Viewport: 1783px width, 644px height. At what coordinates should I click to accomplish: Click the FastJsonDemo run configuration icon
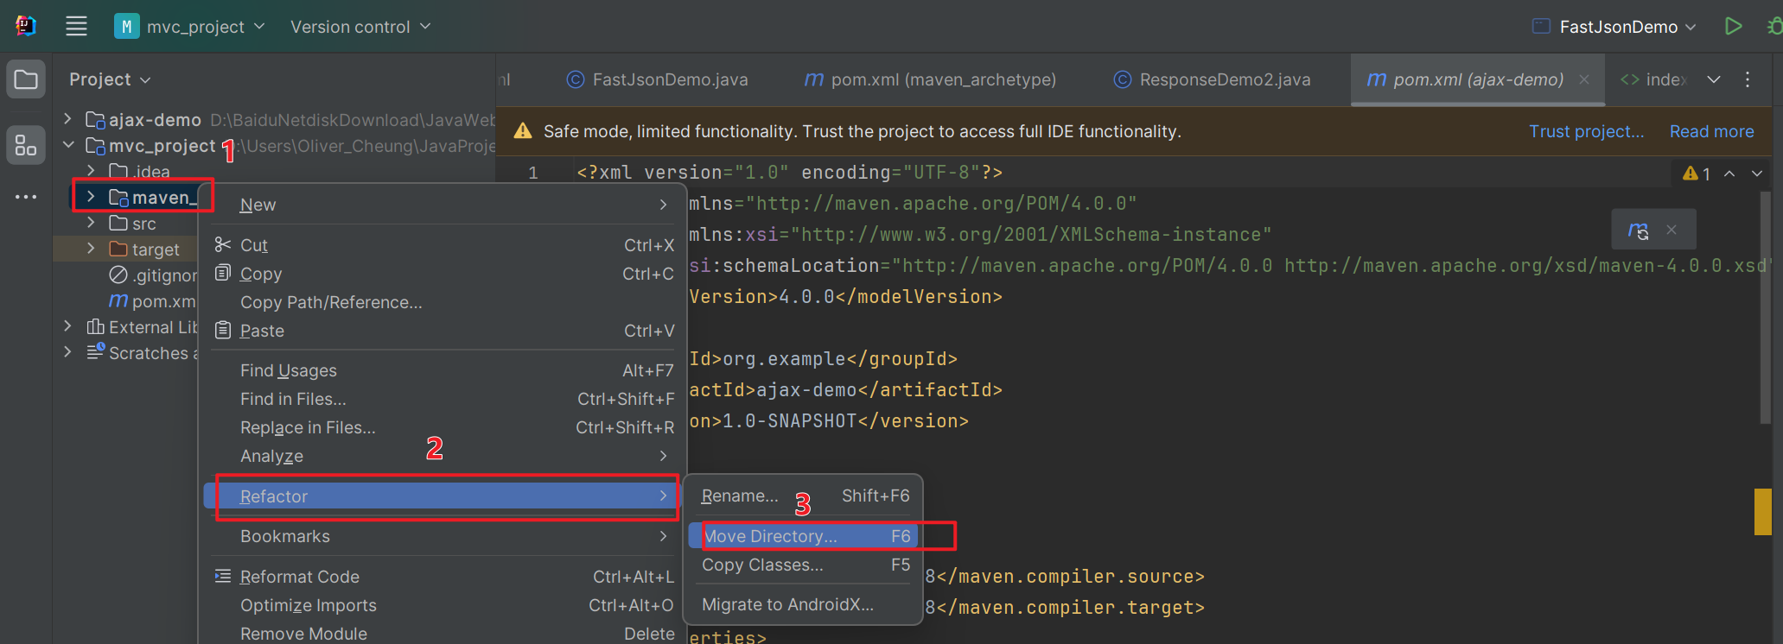point(1541,26)
